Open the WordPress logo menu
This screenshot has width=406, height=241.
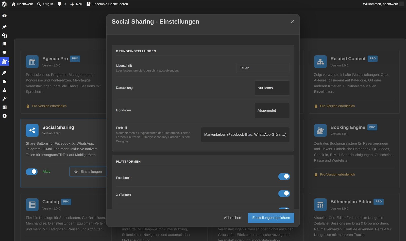4,4
